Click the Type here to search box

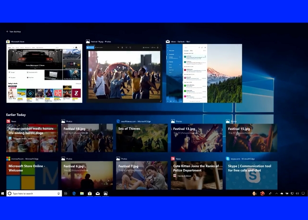click(34, 194)
